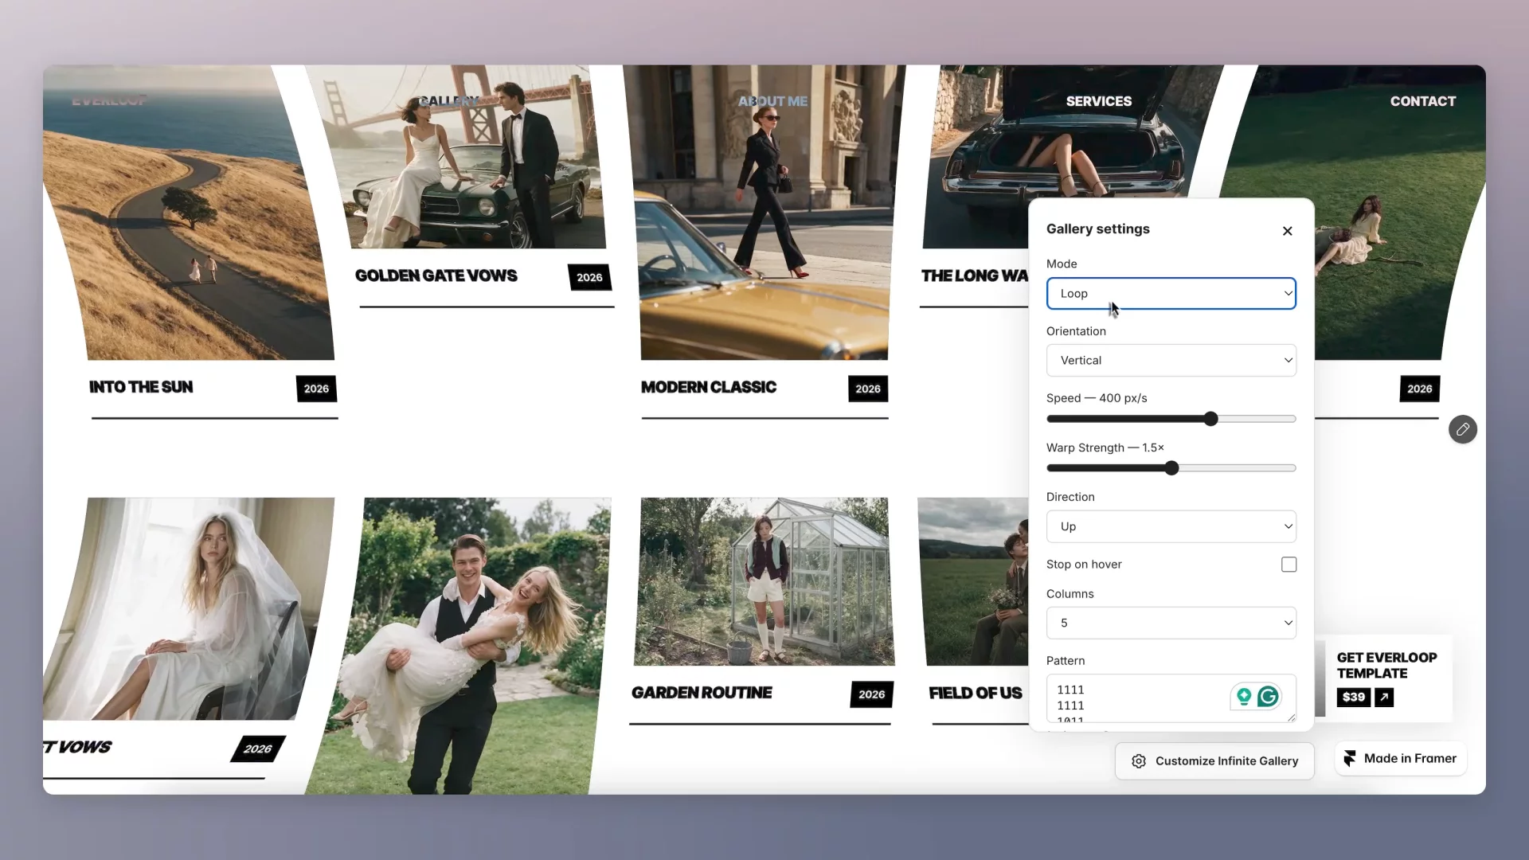Screen dimensions: 1529x860
Task: Click the $39 price button
Action: pyautogui.click(x=1353, y=698)
